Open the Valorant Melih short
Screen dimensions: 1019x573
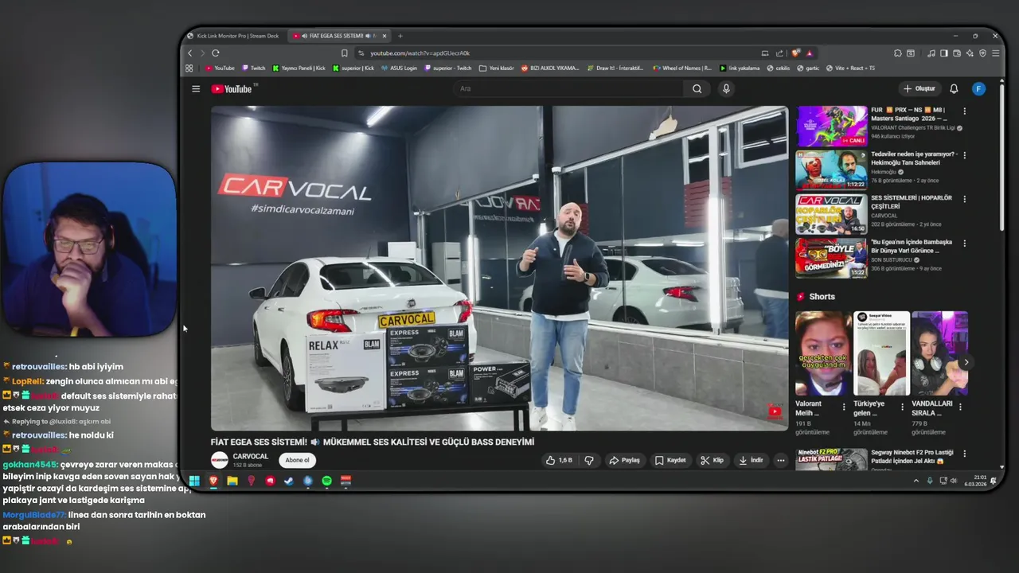[823, 353]
